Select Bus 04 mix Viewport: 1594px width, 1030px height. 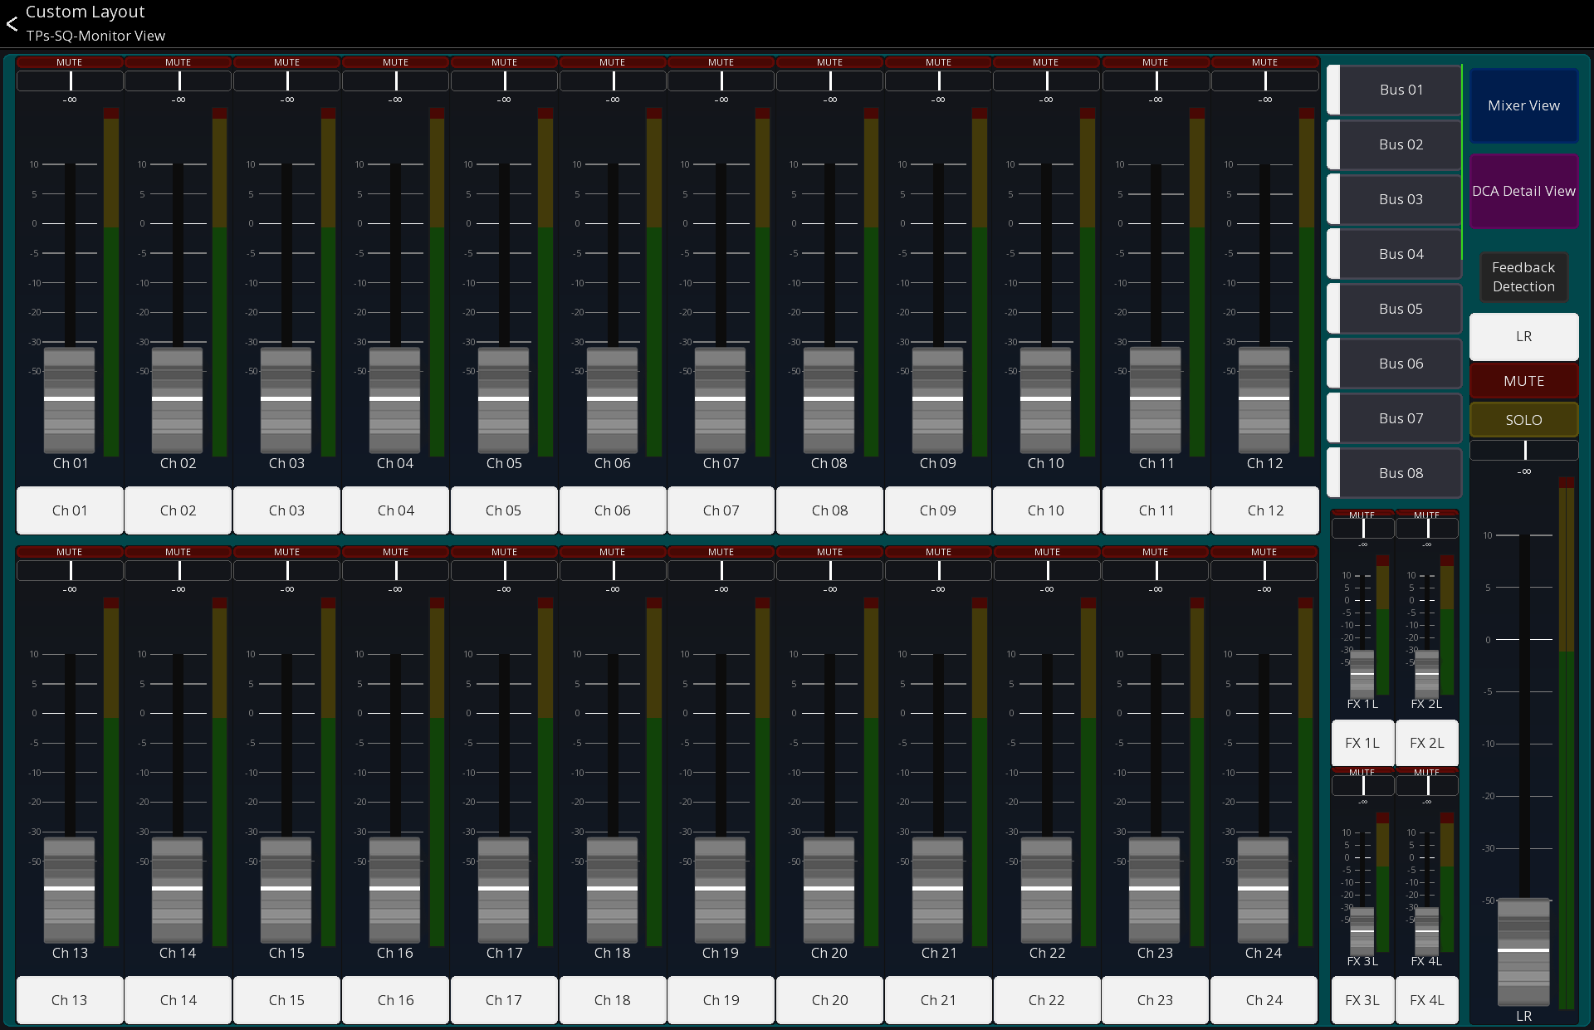pyautogui.click(x=1395, y=254)
